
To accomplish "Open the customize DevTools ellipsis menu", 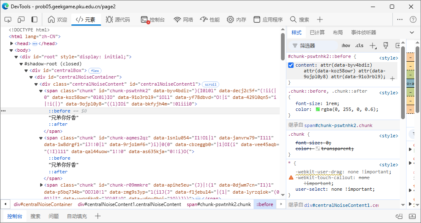I will [x=400, y=19].
